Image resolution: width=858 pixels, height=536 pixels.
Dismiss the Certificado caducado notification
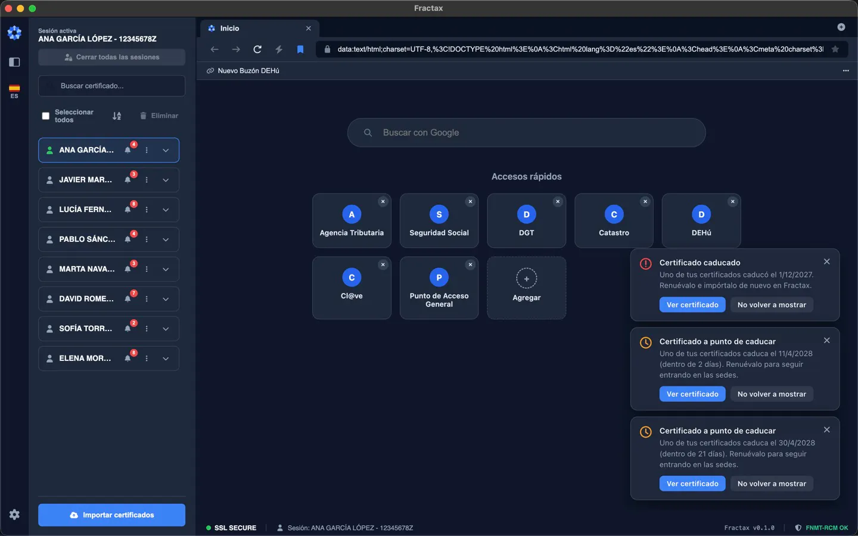[x=826, y=261]
